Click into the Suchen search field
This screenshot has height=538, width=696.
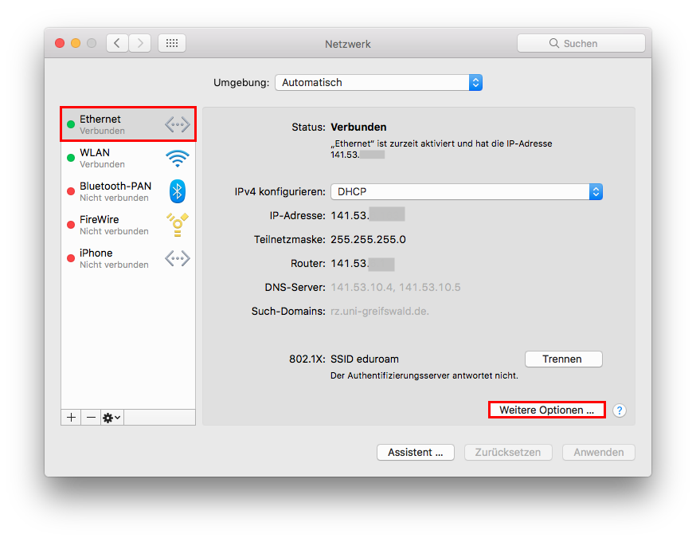coord(581,43)
